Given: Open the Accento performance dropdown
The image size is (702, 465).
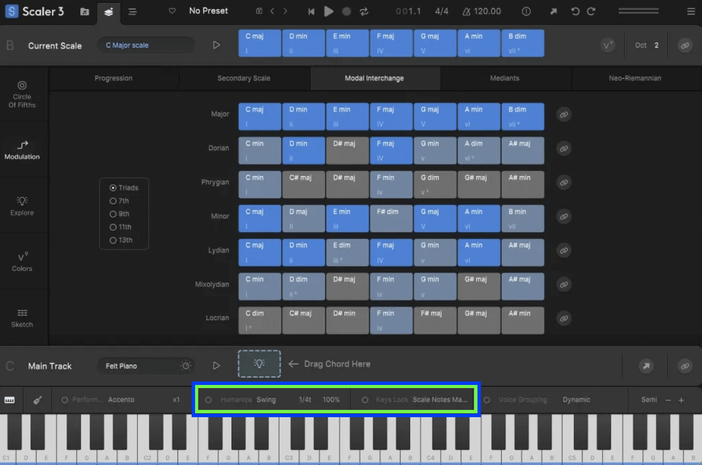Looking at the screenshot, I should pos(121,400).
